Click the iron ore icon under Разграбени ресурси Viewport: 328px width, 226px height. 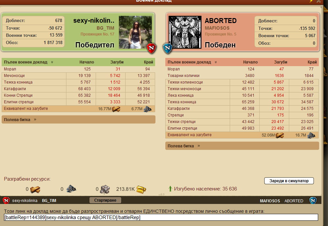coord(71,189)
